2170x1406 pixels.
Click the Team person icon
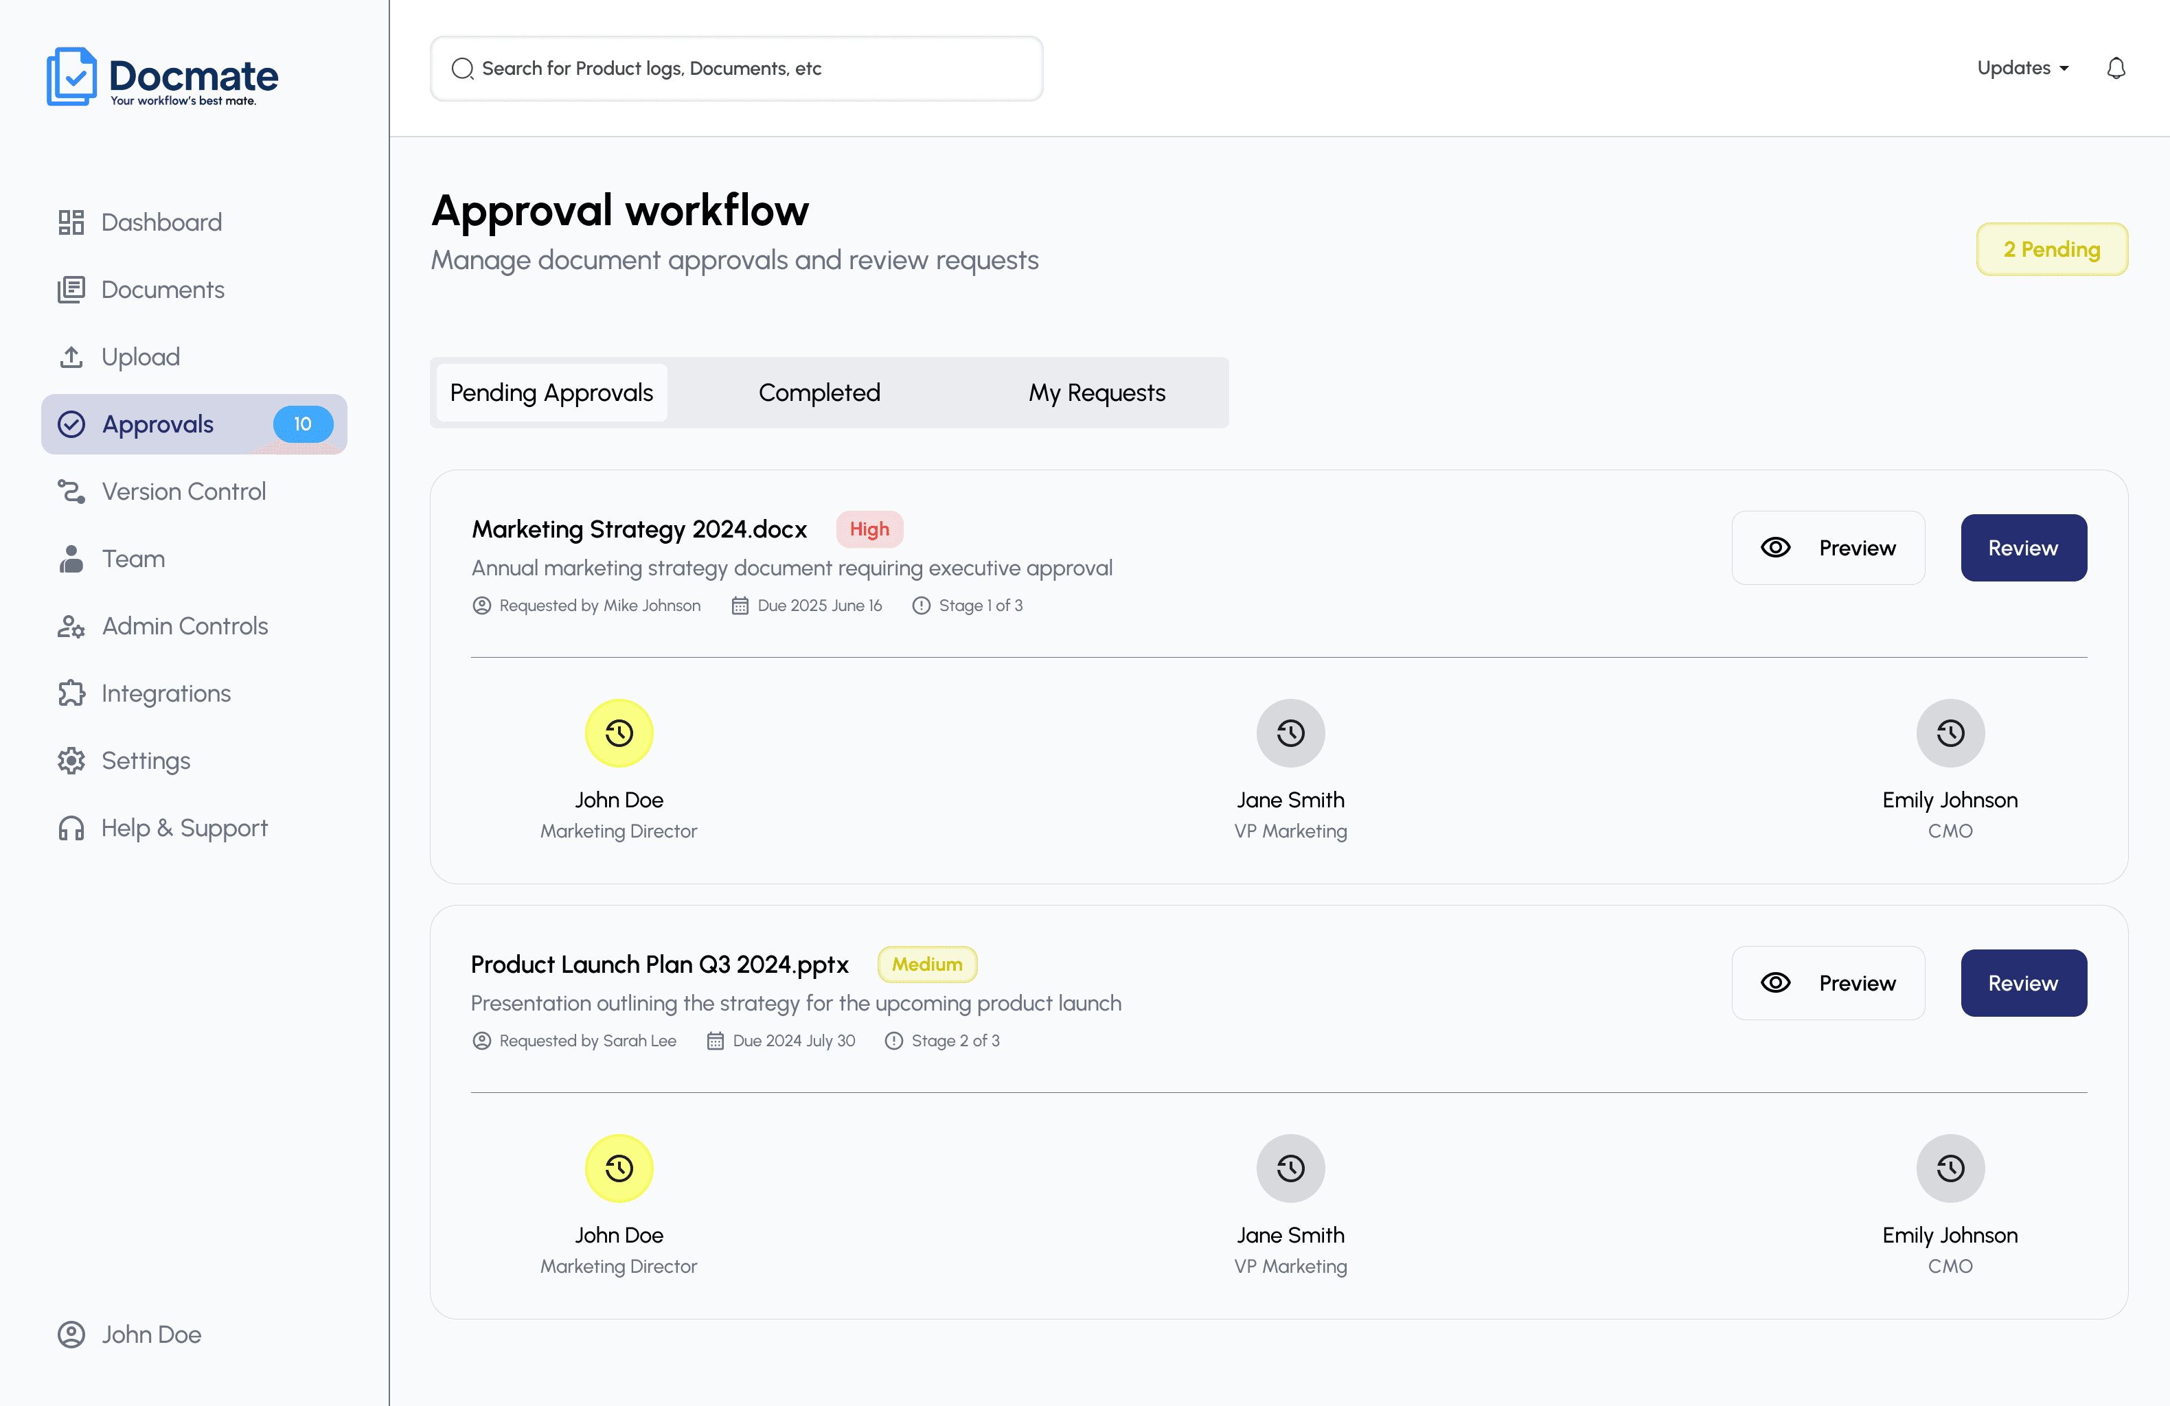(x=71, y=559)
